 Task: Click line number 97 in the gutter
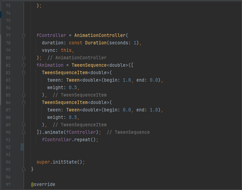tap(8, 185)
